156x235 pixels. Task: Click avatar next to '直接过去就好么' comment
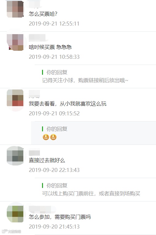point(15,156)
